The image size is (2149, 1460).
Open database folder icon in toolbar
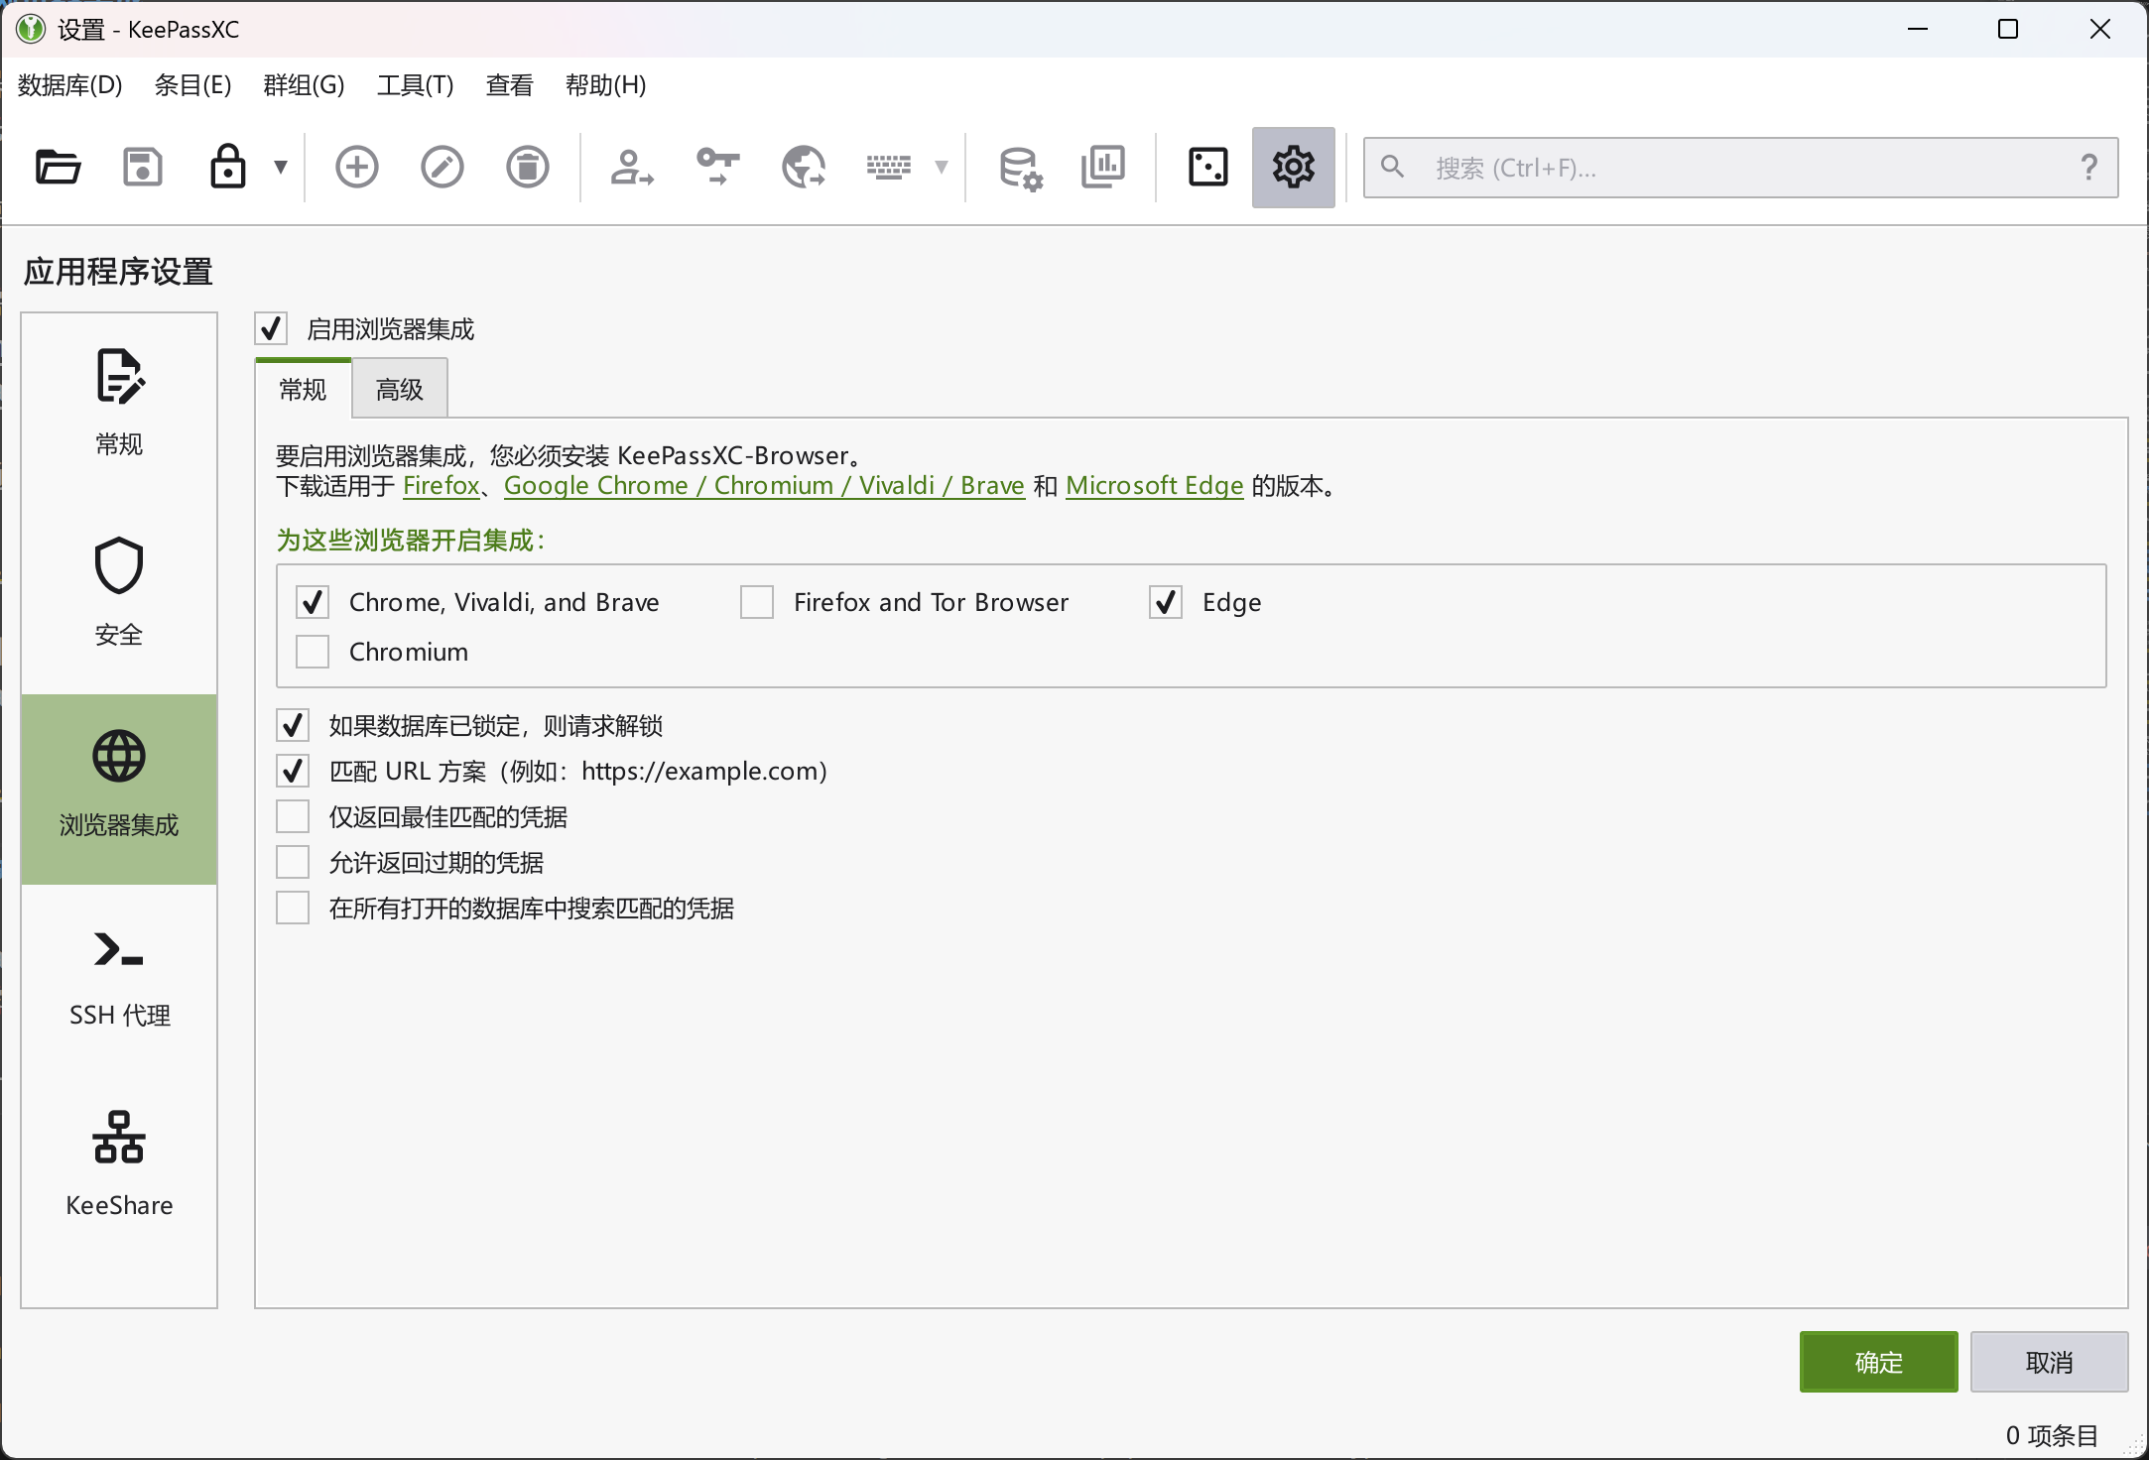pyautogui.click(x=58, y=167)
